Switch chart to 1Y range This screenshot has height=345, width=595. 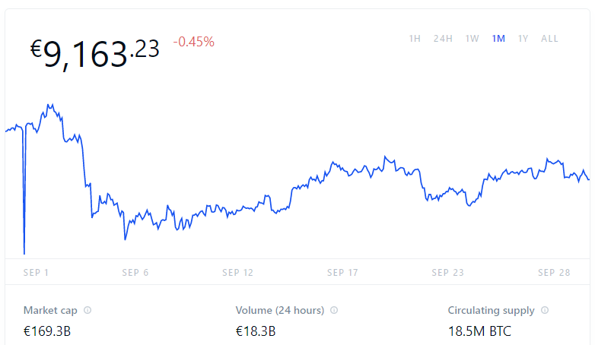pos(523,39)
